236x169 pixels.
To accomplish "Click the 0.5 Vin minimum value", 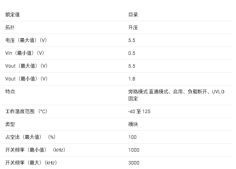I will click(x=132, y=53).
